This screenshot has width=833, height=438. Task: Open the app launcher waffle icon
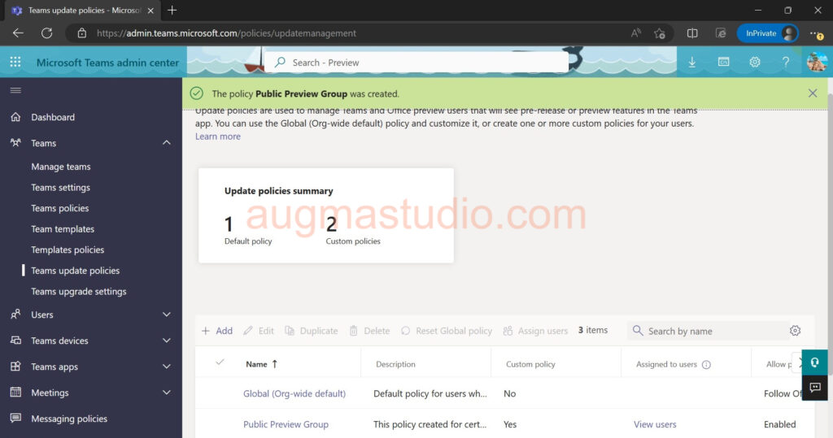point(15,63)
